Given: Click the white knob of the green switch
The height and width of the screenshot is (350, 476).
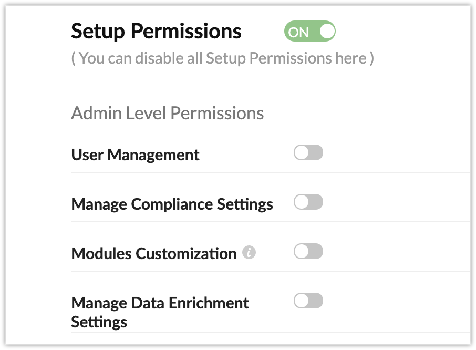Looking at the screenshot, I should pyautogui.click(x=326, y=32).
